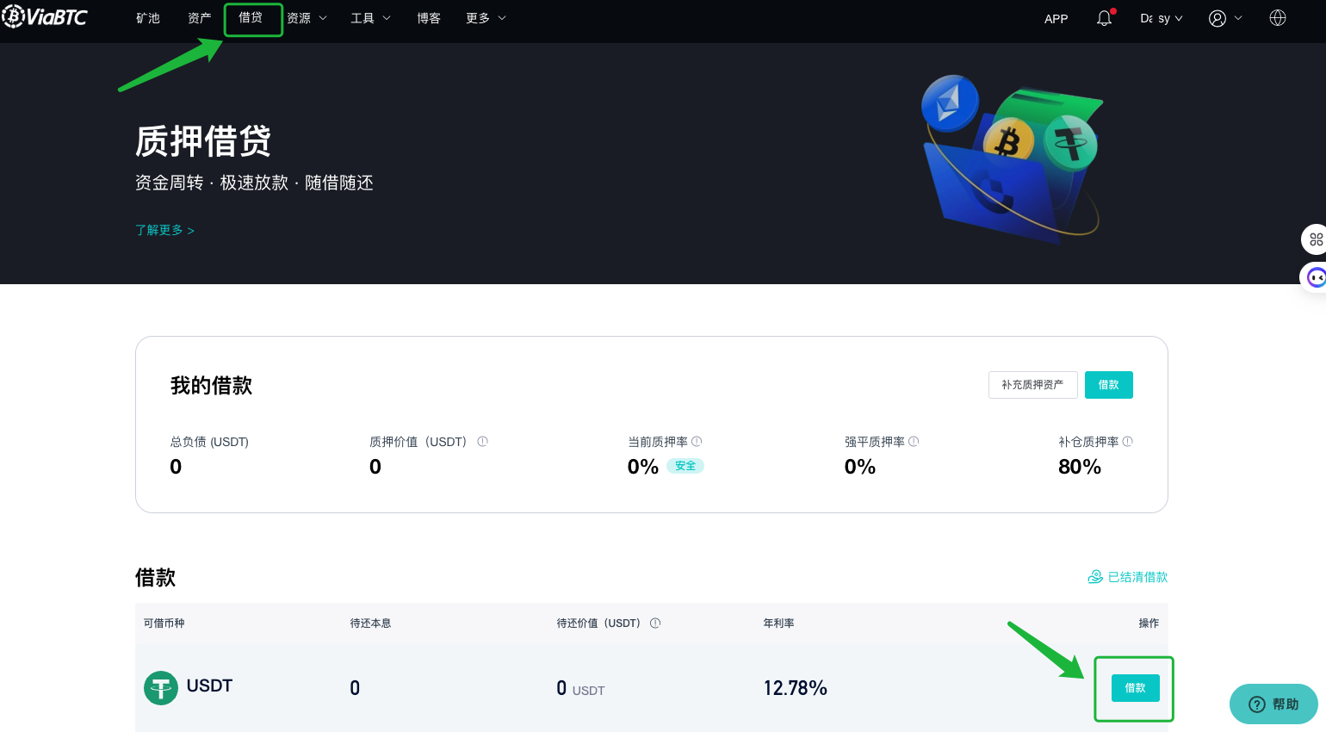
Task: Open the 资产 menu item
Action: pos(199,17)
